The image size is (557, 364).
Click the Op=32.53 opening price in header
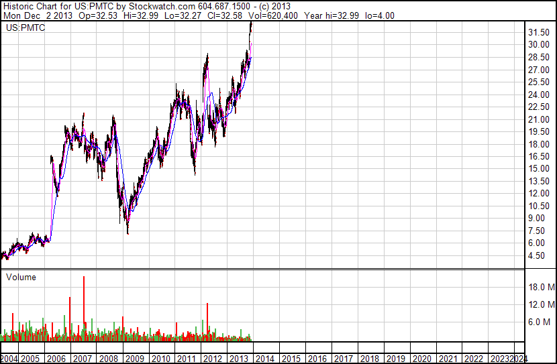[98, 15]
